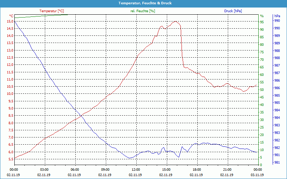Click the 03:00 time axis label
Screen dimensions: 287x179
pyautogui.click(x=44, y=169)
